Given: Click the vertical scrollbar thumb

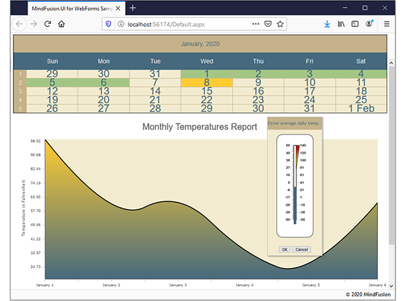Looking at the screenshot, I should (x=392, y=155).
